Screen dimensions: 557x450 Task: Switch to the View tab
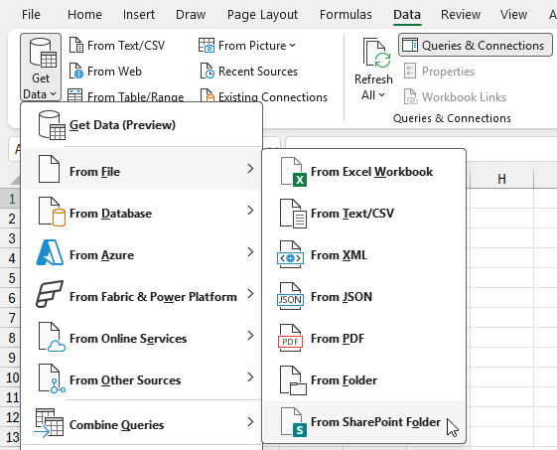[x=513, y=15]
